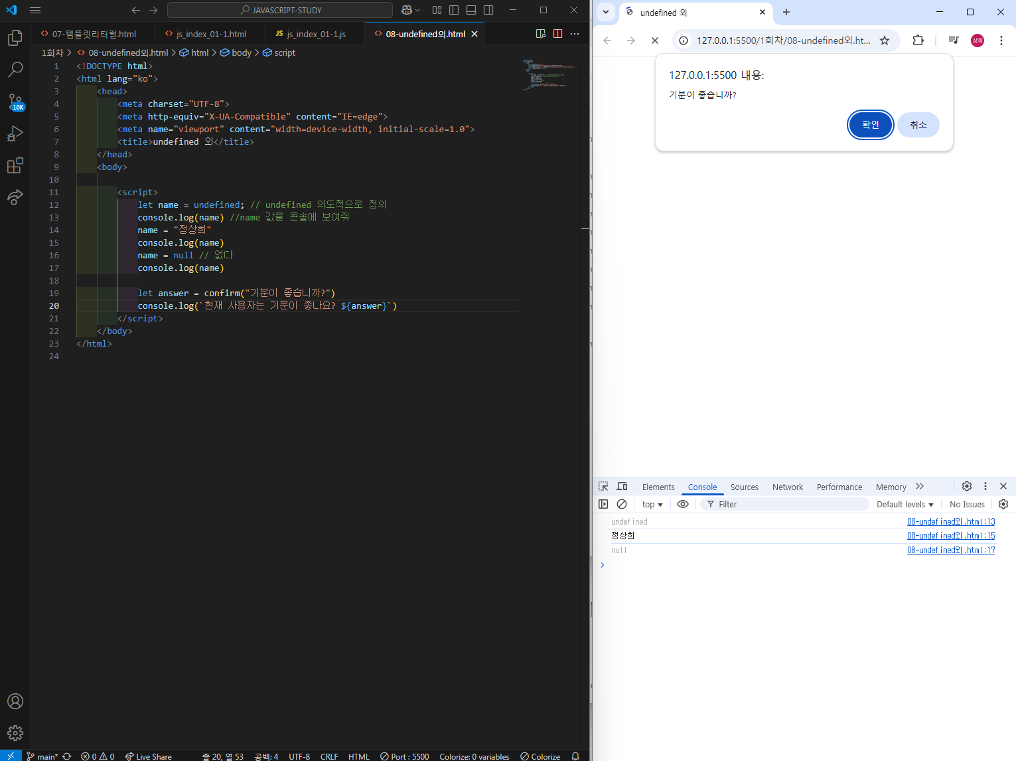Image resolution: width=1016 pixels, height=761 pixels.
Task: Open the Accounts icon in activity bar
Action: click(x=15, y=701)
